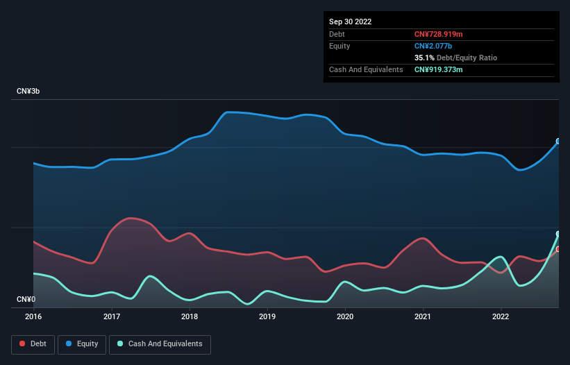Select the teal Cash endpoint marker on chart

[x=558, y=234]
